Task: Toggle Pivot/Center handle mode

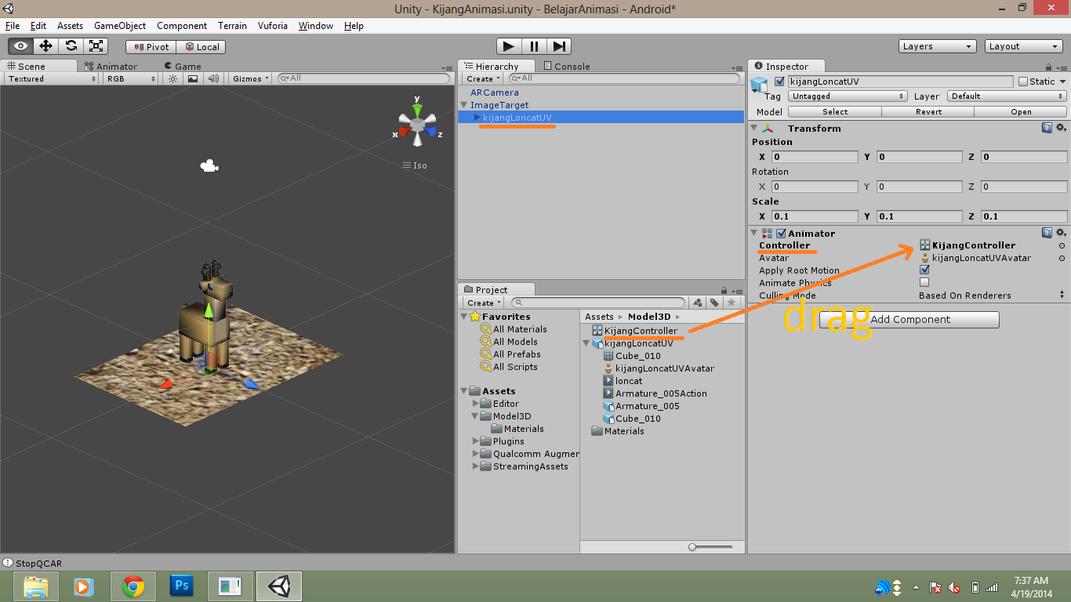Action: [x=151, y=46]
